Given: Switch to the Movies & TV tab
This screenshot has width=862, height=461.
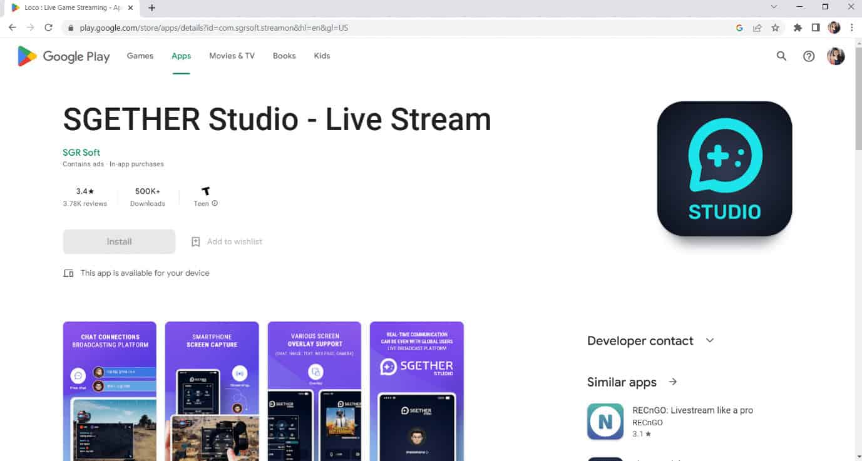Looking at the screenshot, I should [232, 56].
